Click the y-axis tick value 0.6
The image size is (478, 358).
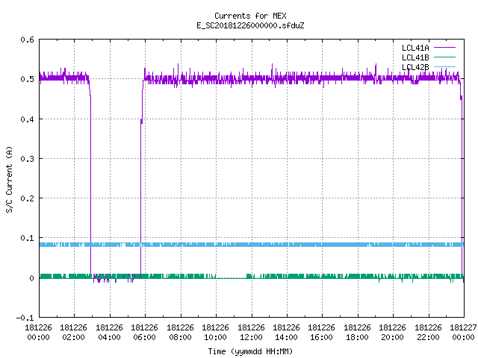pyautogui.click(x=27, y=40)
